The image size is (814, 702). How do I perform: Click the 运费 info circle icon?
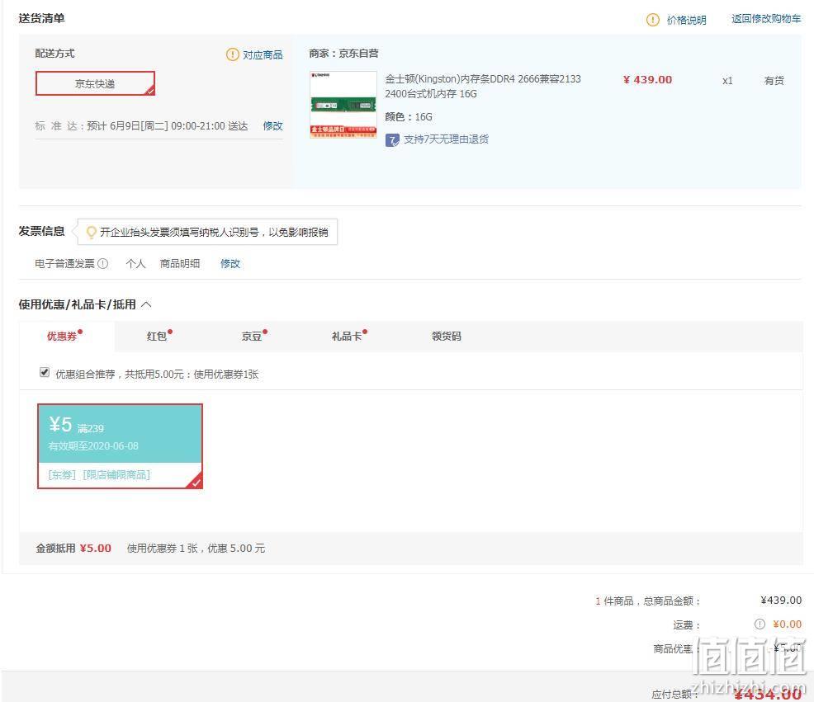point(760,624)
